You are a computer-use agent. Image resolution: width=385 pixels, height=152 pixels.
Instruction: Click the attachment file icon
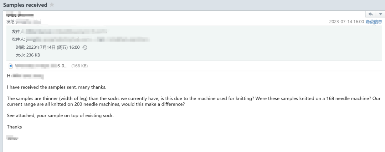click(11, 66)
